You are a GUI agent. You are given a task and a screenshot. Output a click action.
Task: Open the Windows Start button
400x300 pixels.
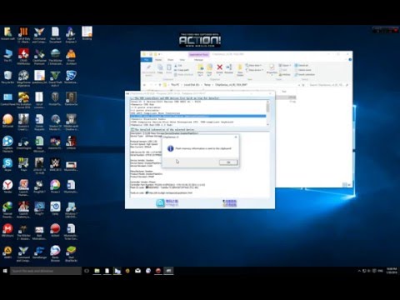tap(5, 271)
